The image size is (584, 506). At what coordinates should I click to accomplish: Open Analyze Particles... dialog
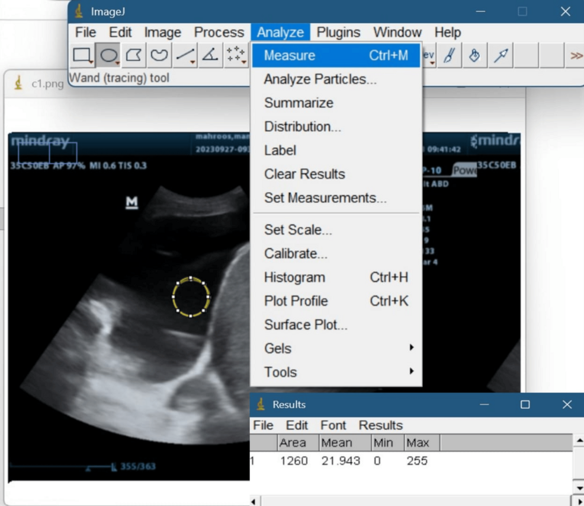point(320,79)
